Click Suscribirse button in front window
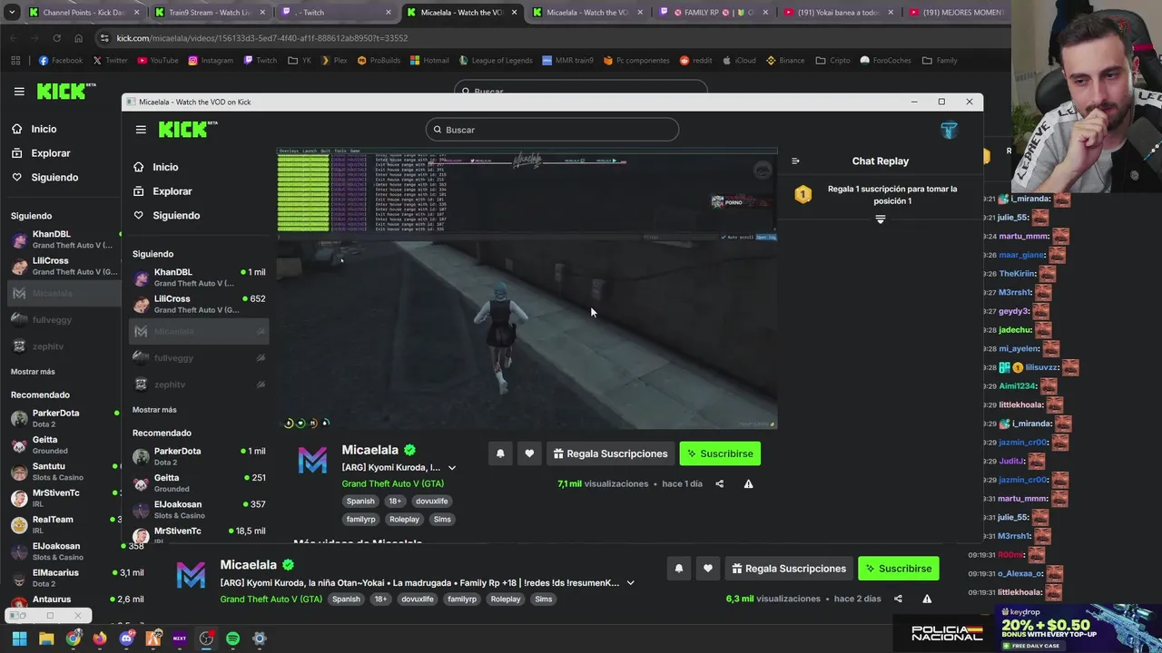This screenshot has width=1162, height=653. [x=720, y=453]
